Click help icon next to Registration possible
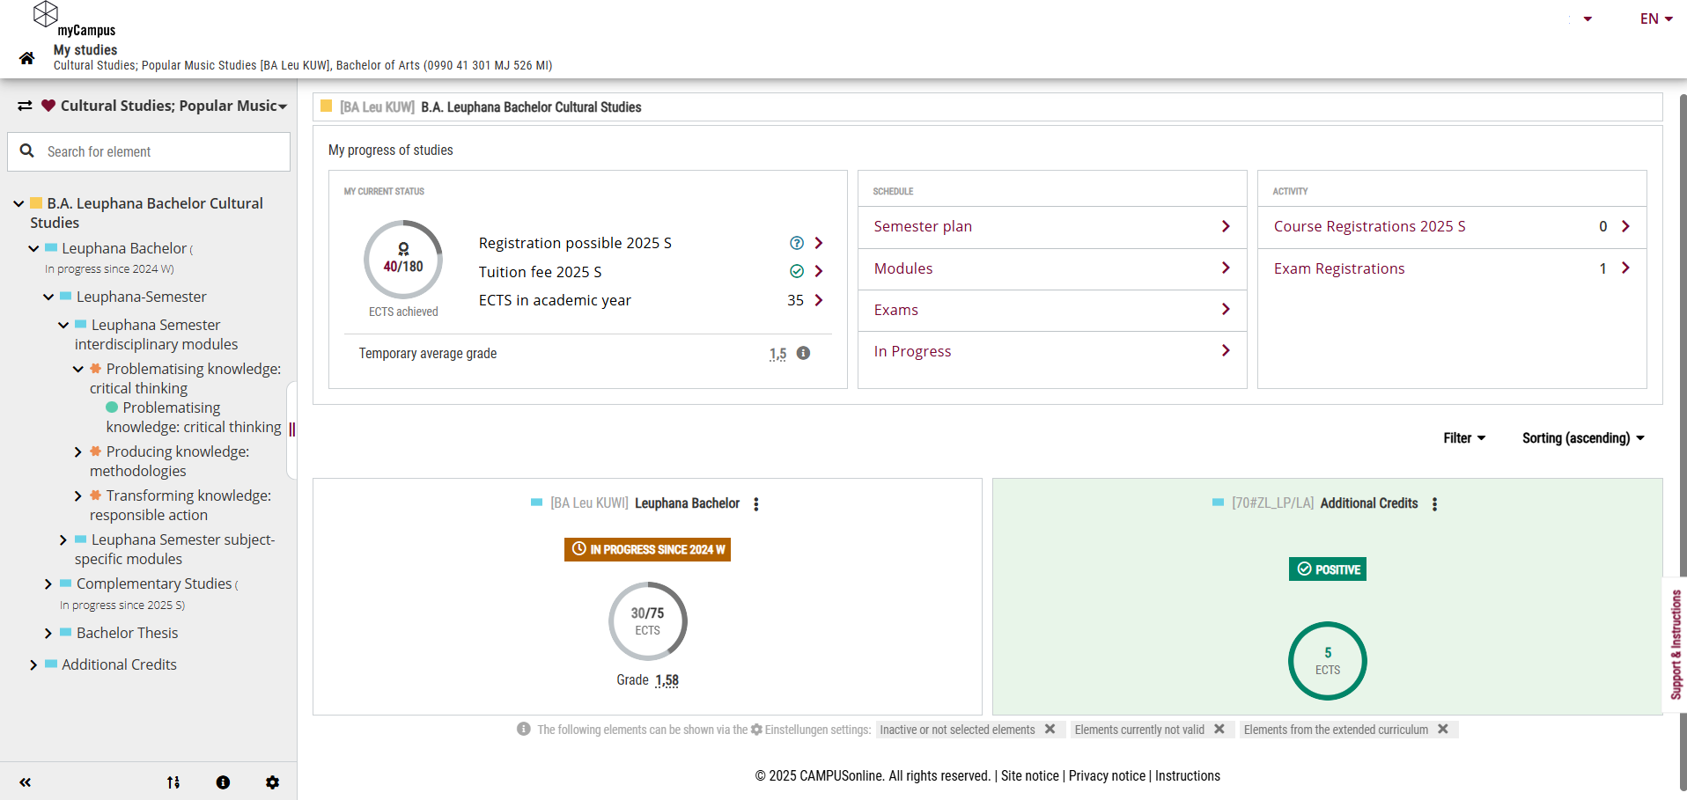Screen dimensions: 1687x800 (x=797, y=243)
